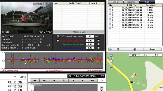Click the G-sensor graph timeline

click(54, 61)
